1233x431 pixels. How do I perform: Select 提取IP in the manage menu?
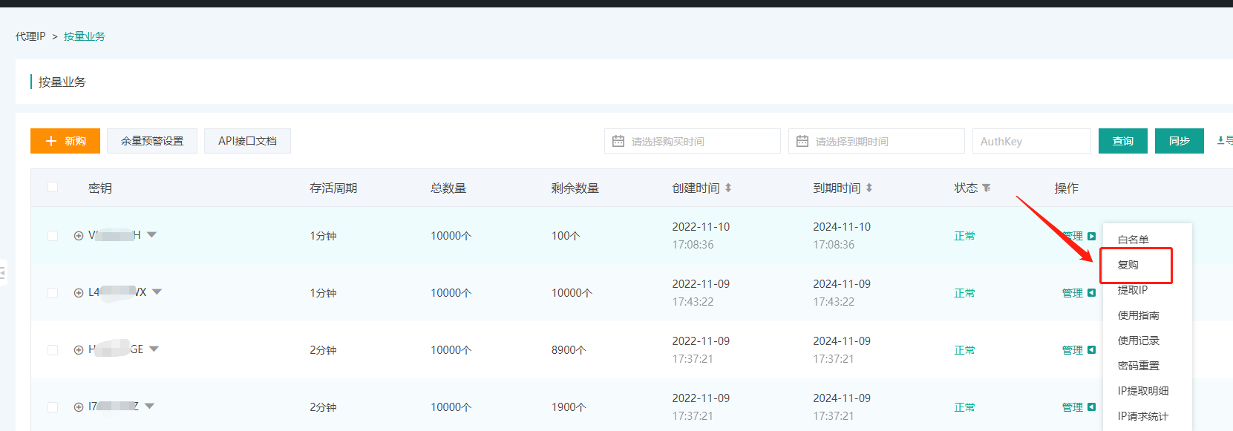(1132, 290)
